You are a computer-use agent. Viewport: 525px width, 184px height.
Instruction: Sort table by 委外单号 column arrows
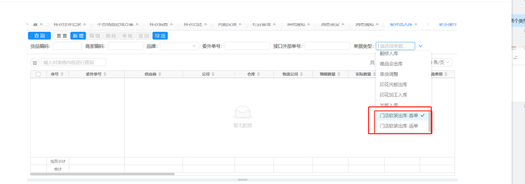(x=105, y=74)
